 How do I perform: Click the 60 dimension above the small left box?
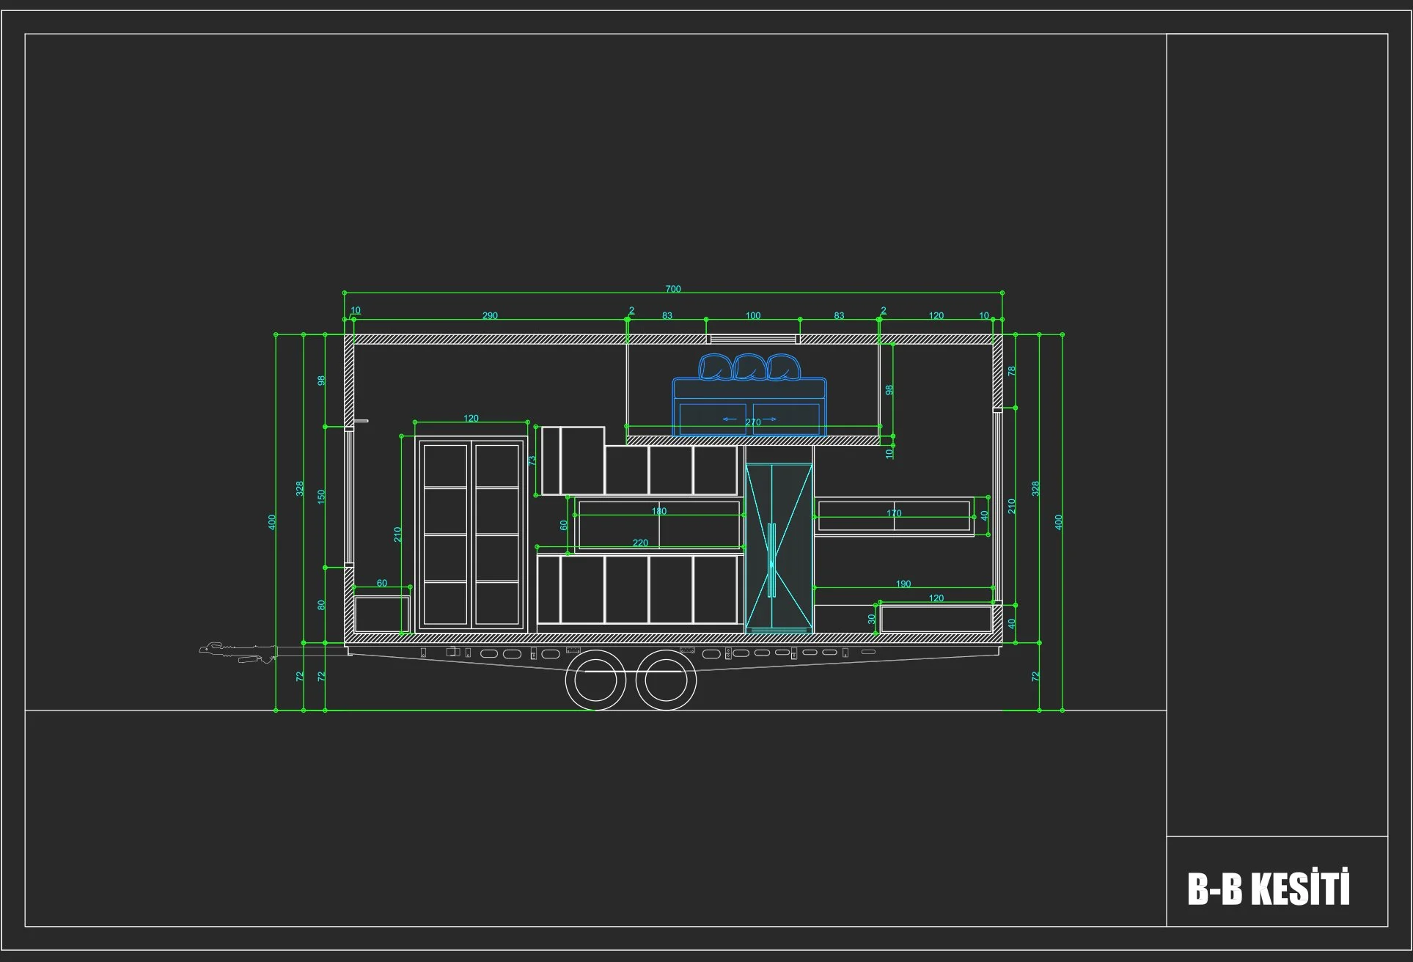click(382, 584)
